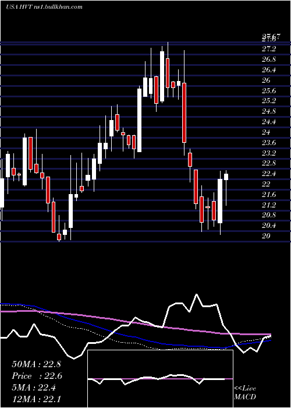
Task: Click the USA HVT chart title text
Action: 44,6
